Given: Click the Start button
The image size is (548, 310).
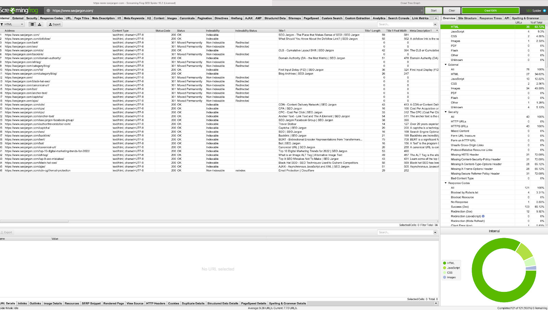Looking at the screenshot, I should click(x=434, y=11).
